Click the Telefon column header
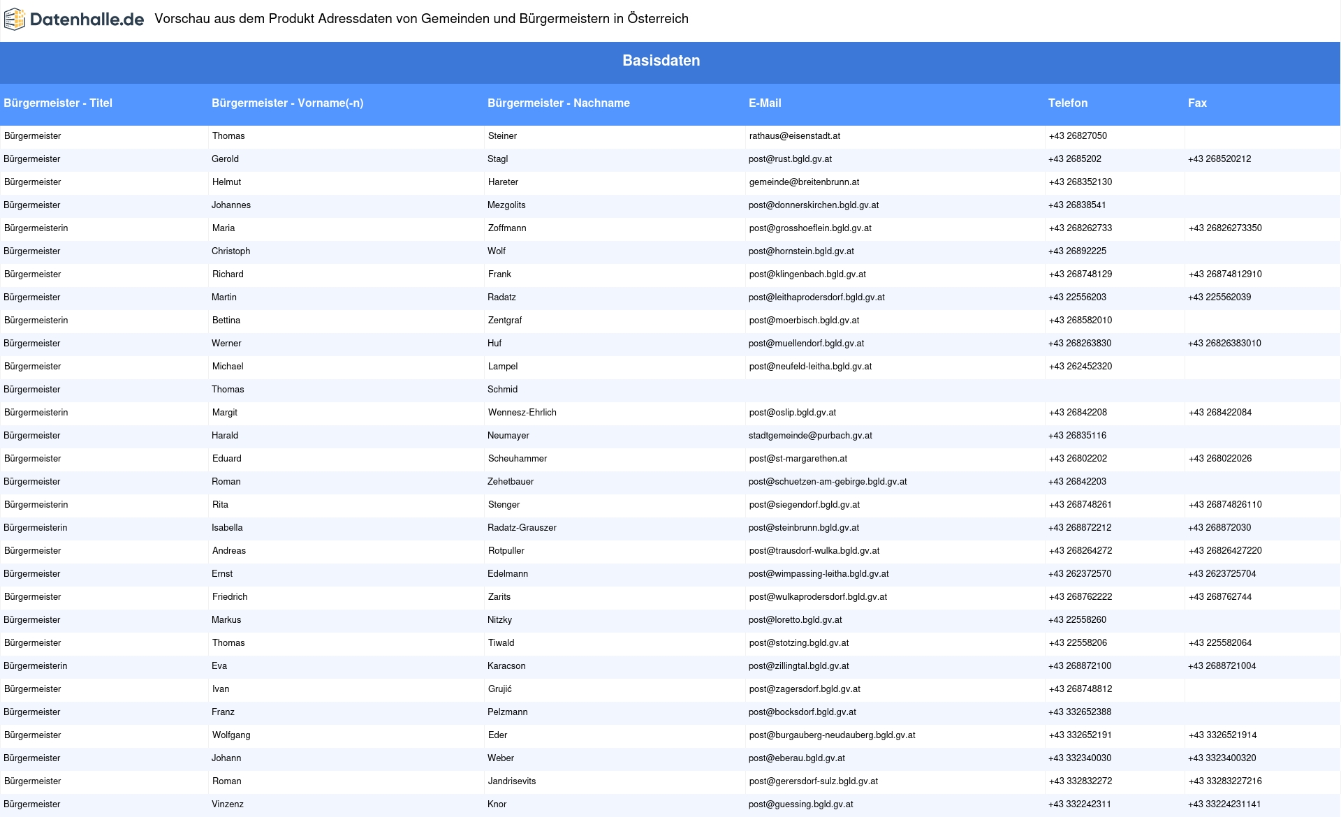Screen dimensions: 1341x817 pos(1067,103)
